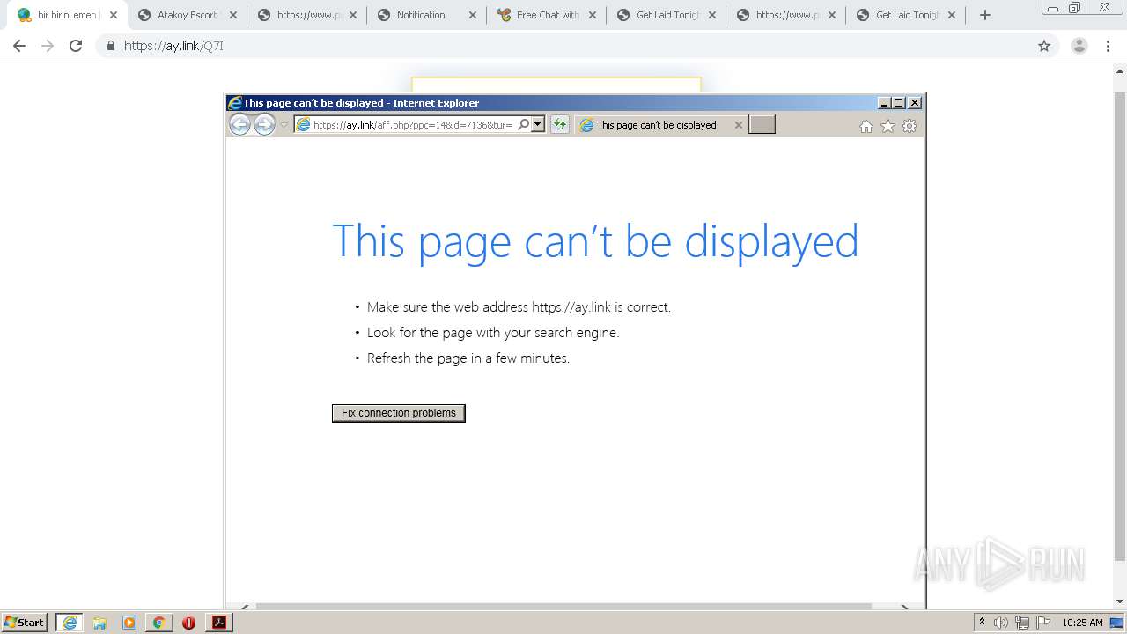The width and height of the screenshot is (1127, 634).
Task: Click the Action Center flag icon
Action: point(1043,623)
